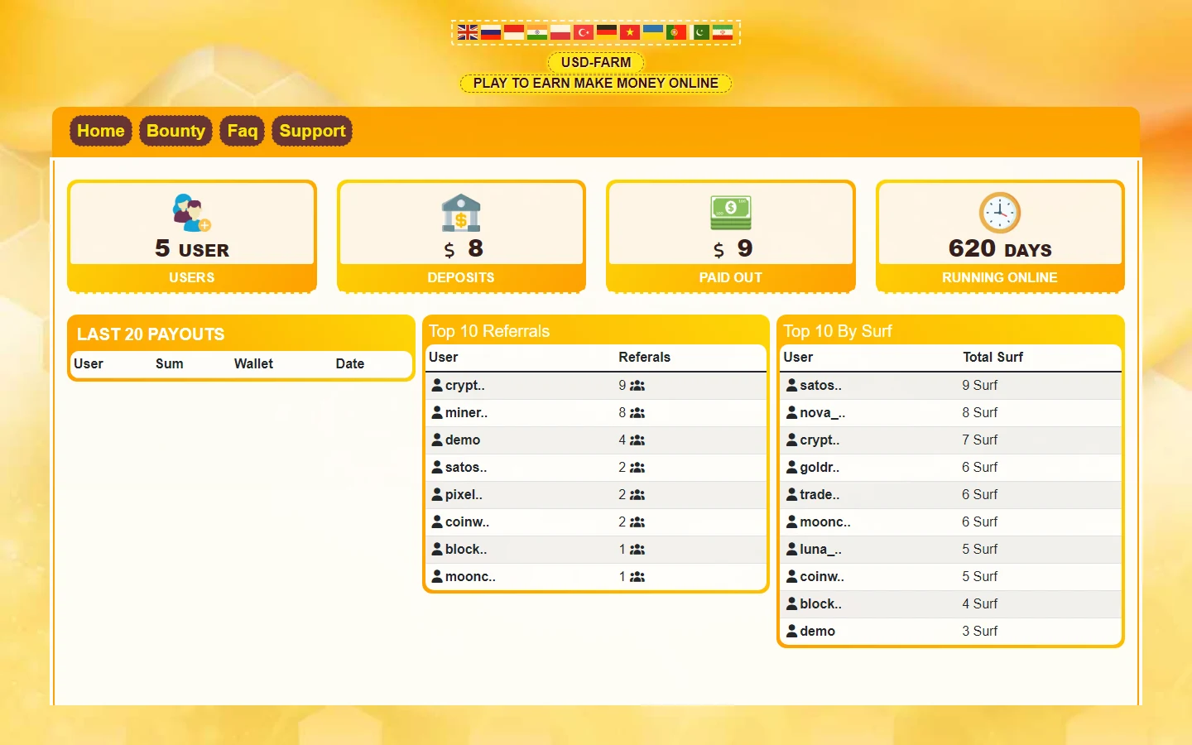Click the Ukraine flag icon
The height and width of the screenshot is (745, 1192).
[x=653, y=32]
